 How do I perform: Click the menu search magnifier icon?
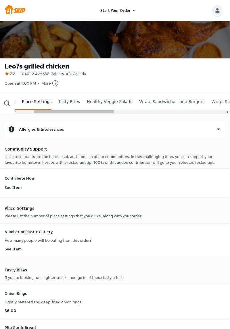(7, 103)
